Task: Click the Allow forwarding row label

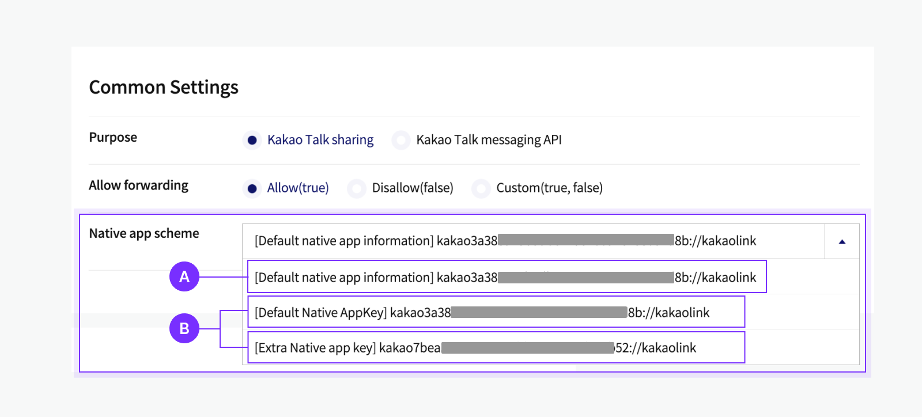Action: 138,185
